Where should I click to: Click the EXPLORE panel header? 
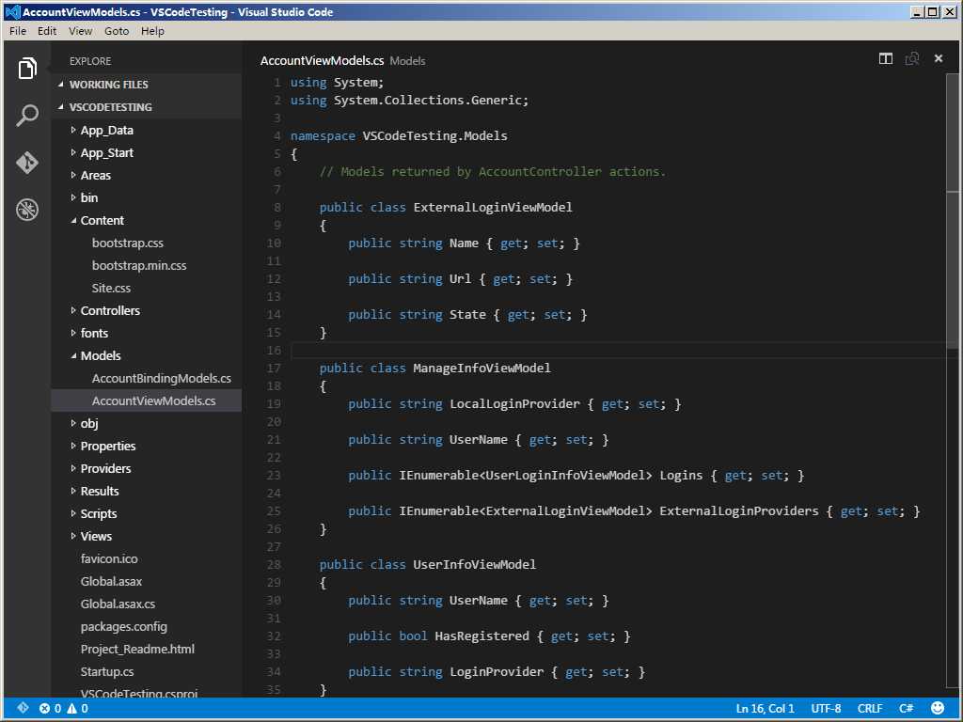coord(90,61)
